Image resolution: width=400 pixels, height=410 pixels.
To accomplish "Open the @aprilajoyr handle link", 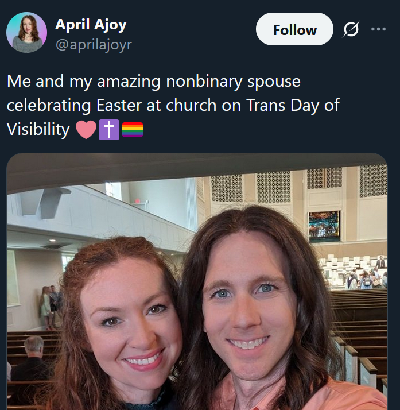I will tap(94, 45).
